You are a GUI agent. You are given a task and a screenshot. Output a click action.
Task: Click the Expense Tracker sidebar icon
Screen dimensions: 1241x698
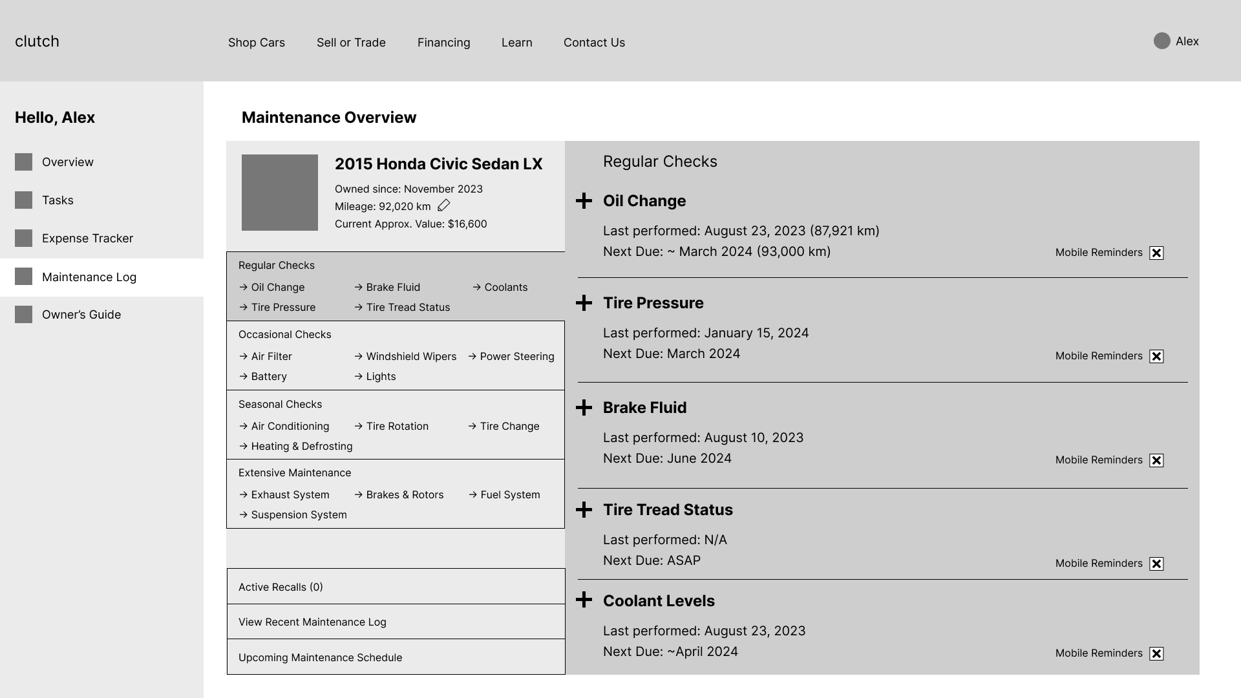click(23, 238)
